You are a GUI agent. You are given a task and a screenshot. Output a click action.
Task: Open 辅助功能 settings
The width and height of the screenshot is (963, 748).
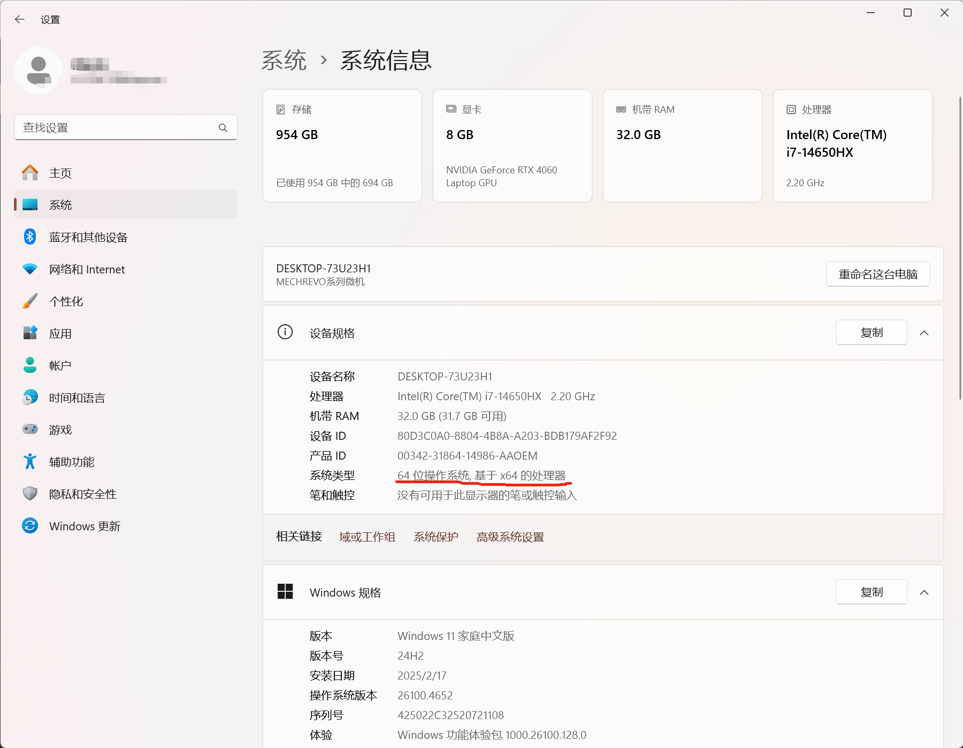tap(126, 462)
